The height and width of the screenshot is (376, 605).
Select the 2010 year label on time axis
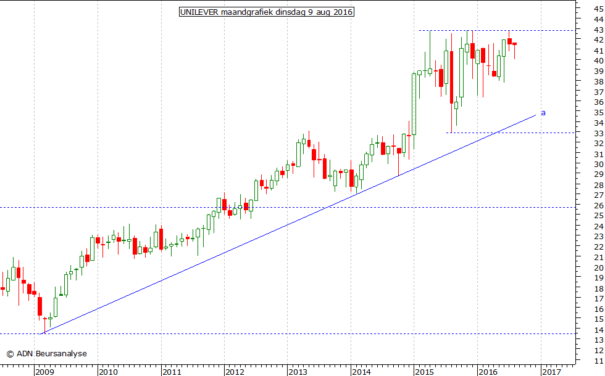[x=108, y=372]
